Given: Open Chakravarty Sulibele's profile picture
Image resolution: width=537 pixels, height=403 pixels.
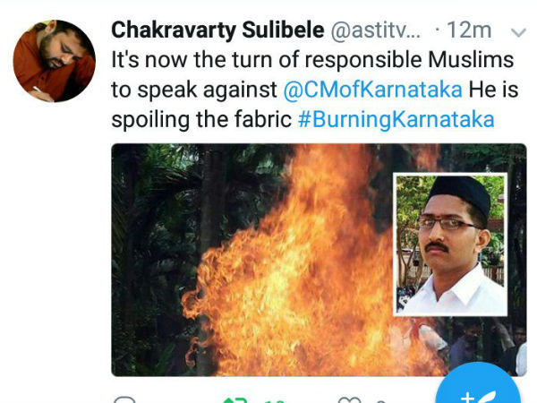Looking at the screenshot, I should click(54, 61).
